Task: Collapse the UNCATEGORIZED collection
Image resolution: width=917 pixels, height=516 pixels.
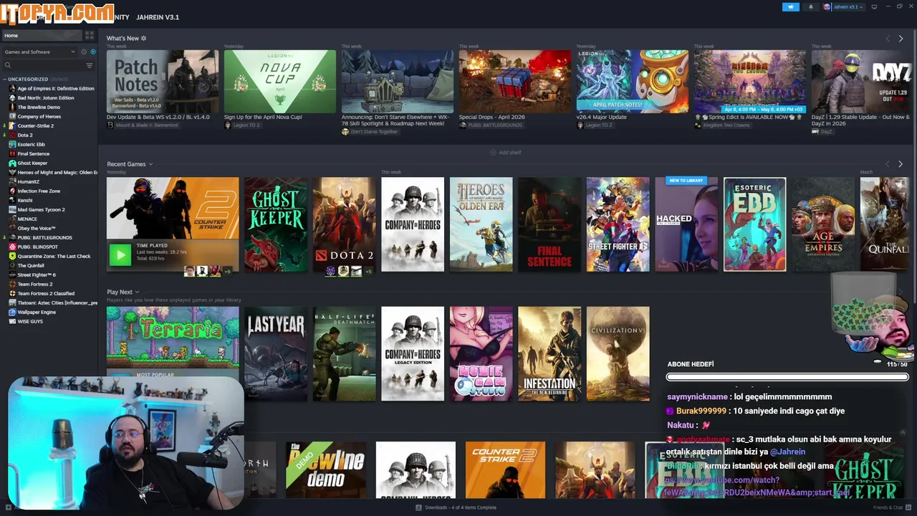Action: pos(4,79)
